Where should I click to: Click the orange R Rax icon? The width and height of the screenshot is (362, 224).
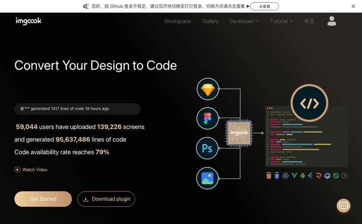coord(318,176)
